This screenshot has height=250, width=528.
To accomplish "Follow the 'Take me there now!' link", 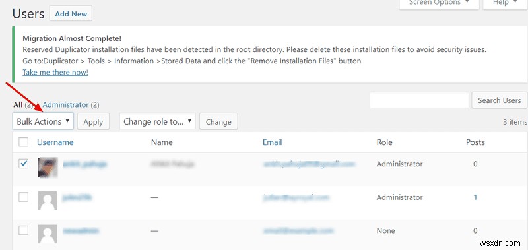I will (55, 72).
